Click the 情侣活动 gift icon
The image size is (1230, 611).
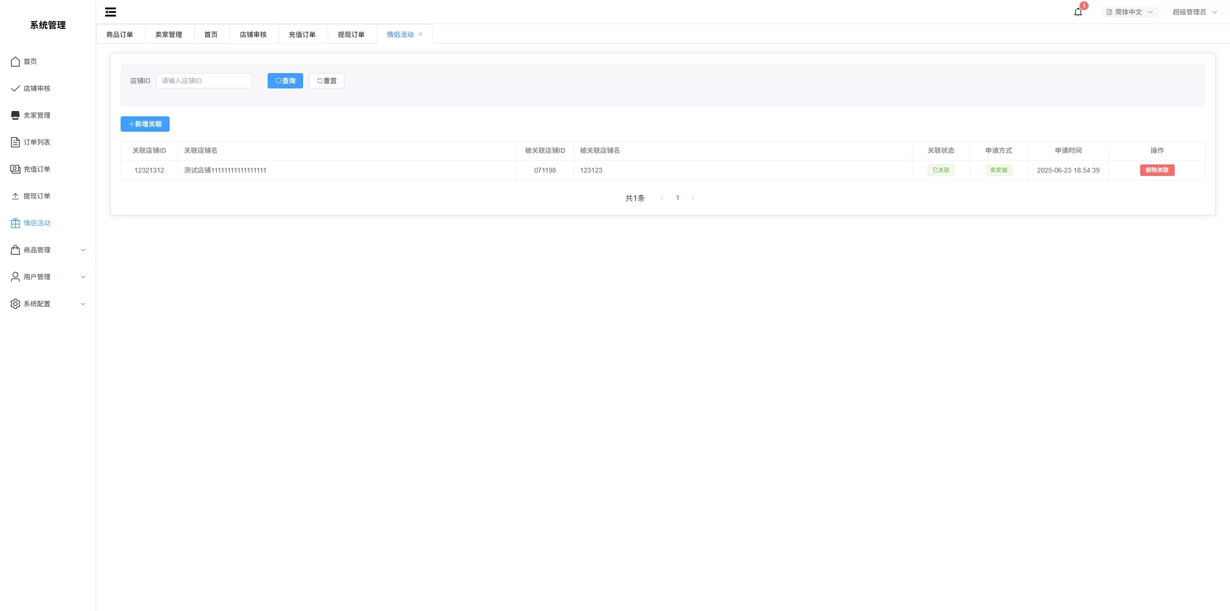(x=15, y=223)
